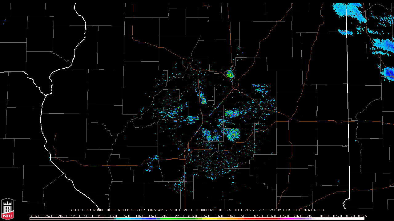Click the ATLAS.NIU.EDU text link
This screenshot has width=394, height=221.
tap(309, 210)
